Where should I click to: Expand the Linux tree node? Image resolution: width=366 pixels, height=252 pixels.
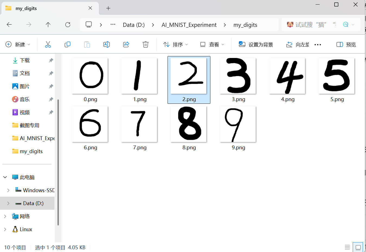pyautogui.click(x=5, y=229)
